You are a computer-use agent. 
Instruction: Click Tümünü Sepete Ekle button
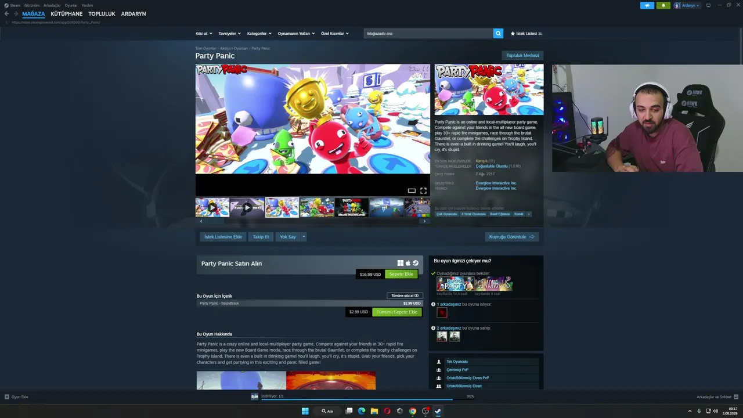point(397,312)
